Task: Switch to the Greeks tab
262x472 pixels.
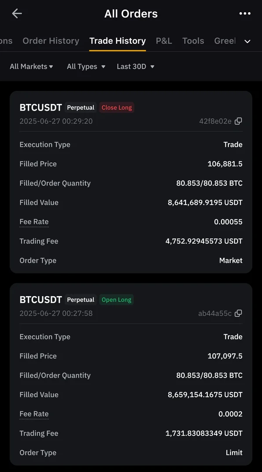Action: pyautogui.click(x=225, y=41)
